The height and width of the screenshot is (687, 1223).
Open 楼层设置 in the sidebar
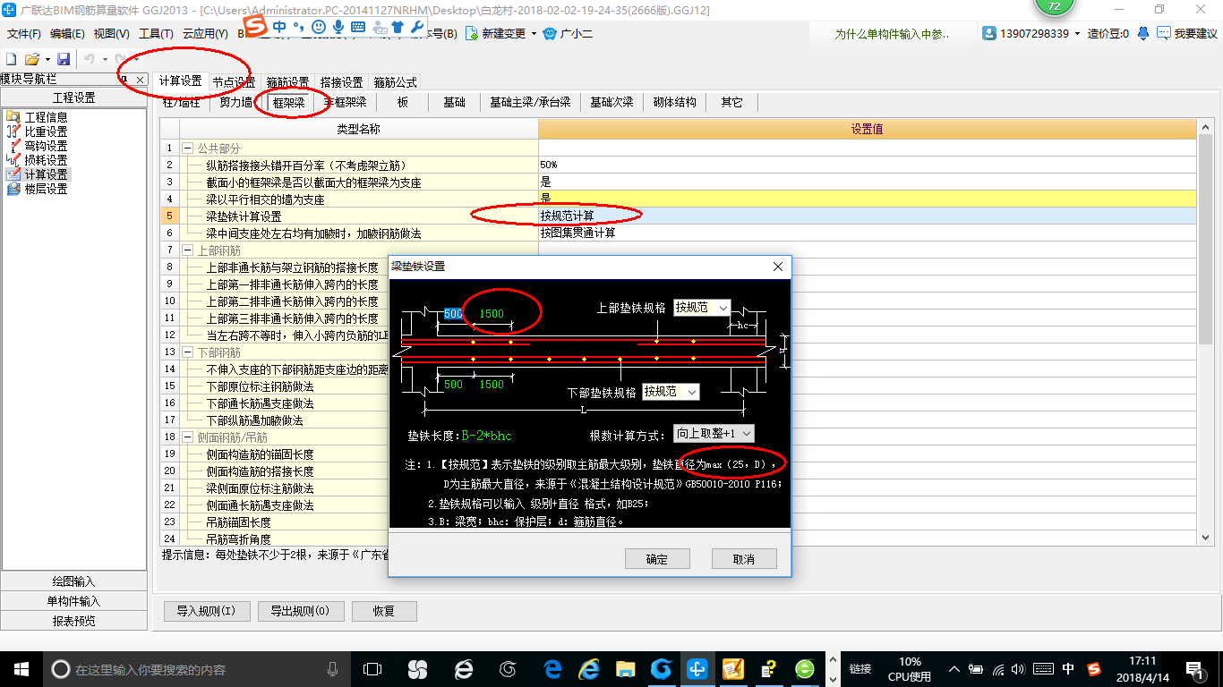(46, 189)
